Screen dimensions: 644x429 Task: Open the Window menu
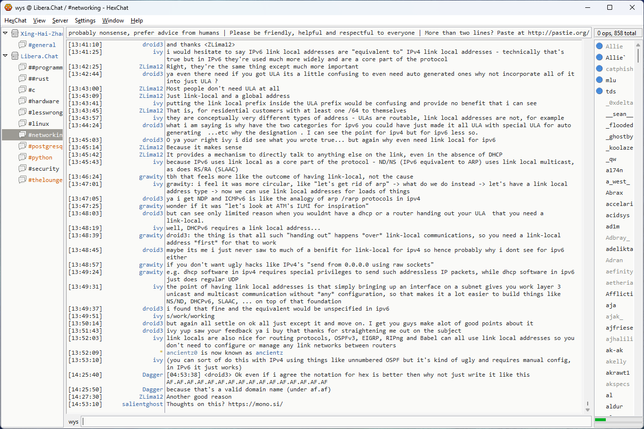click(113, 21)
